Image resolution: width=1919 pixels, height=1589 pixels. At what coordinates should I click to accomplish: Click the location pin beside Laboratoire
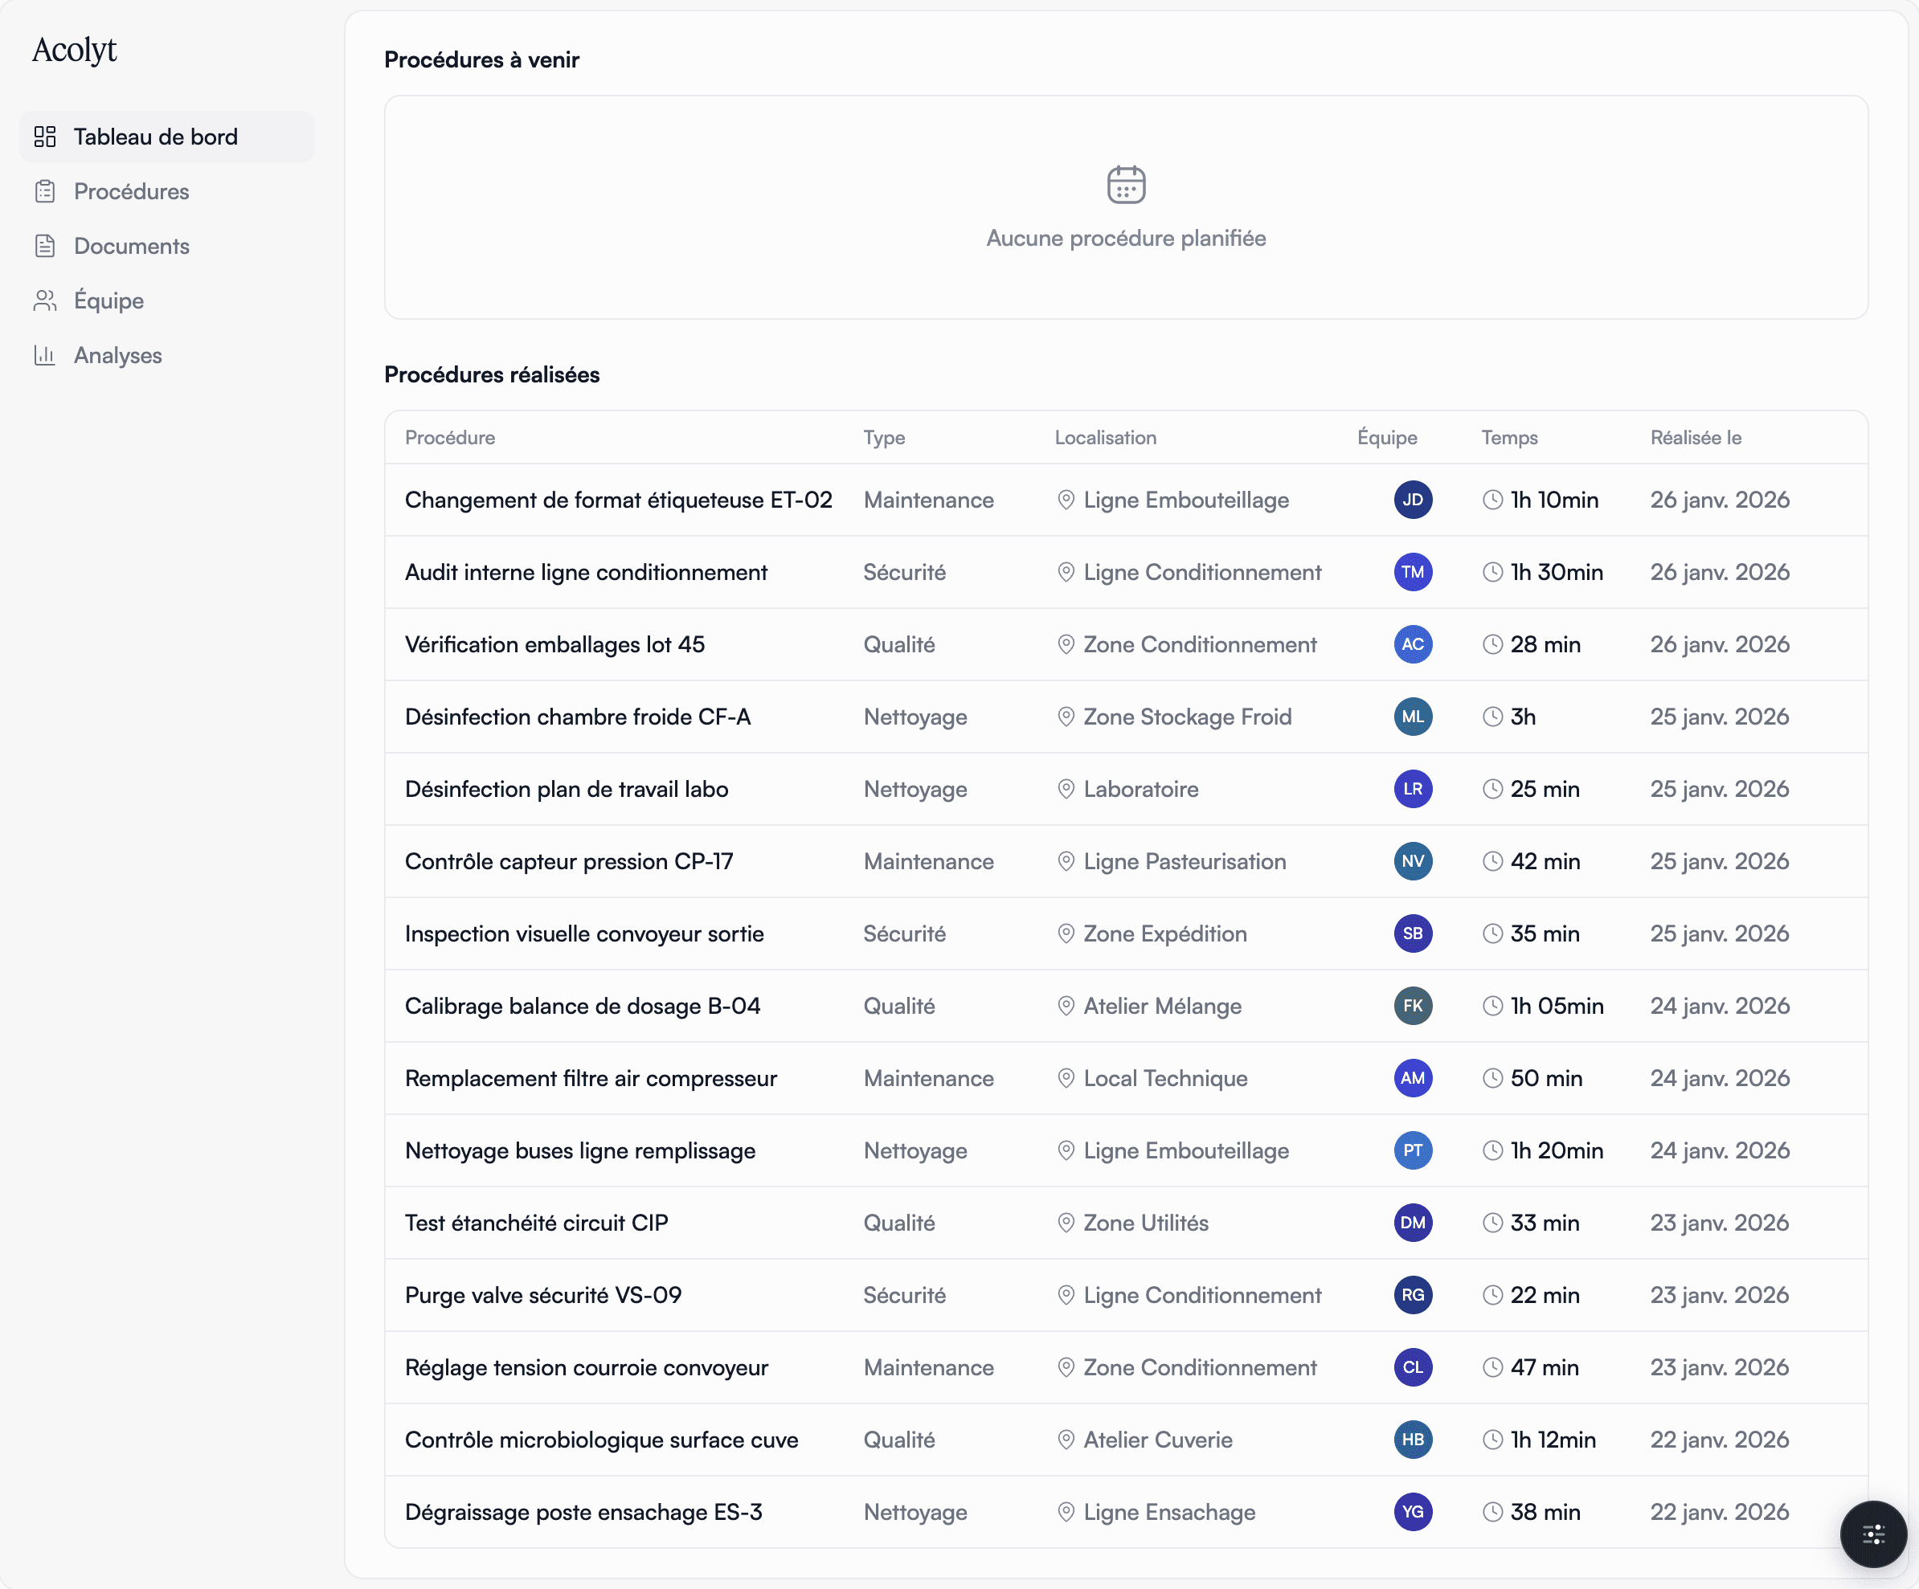point(1066,789)
